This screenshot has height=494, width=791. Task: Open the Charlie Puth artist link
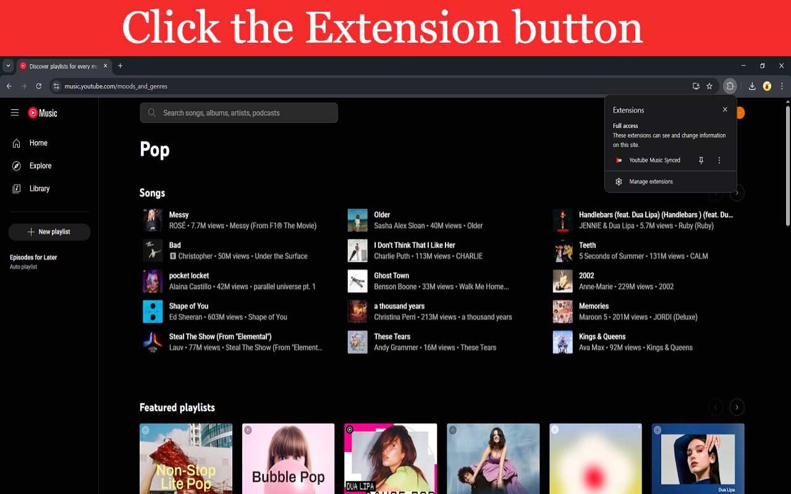pos(392,256)
